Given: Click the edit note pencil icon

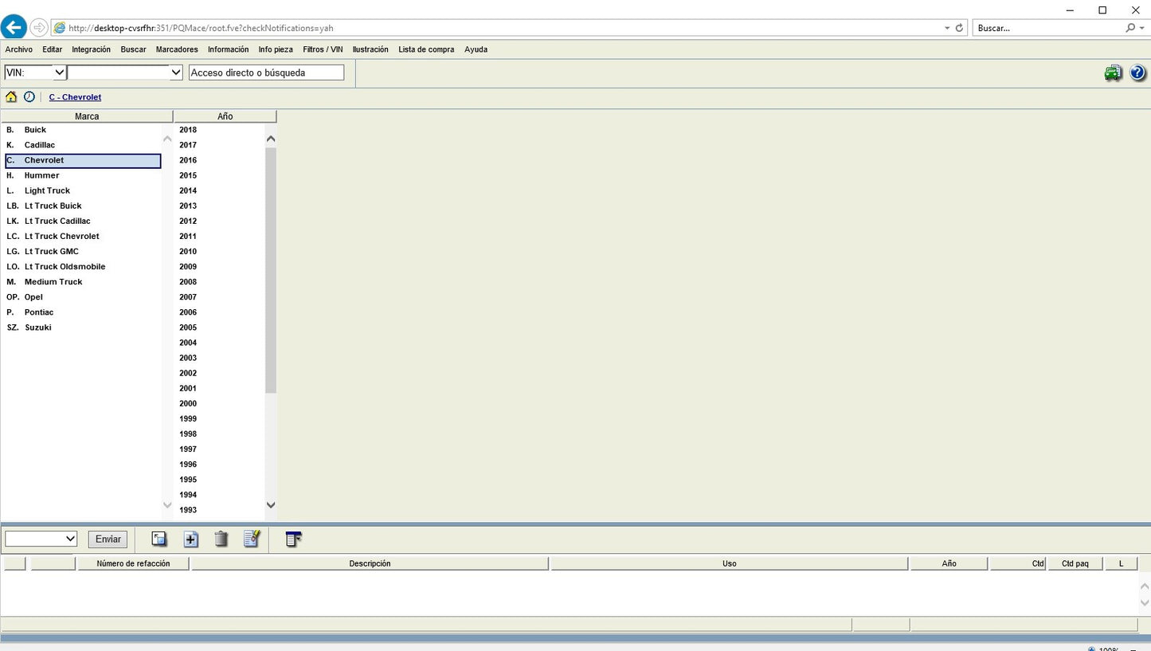Looking at the screenshot, I should [x=252, y=539].
